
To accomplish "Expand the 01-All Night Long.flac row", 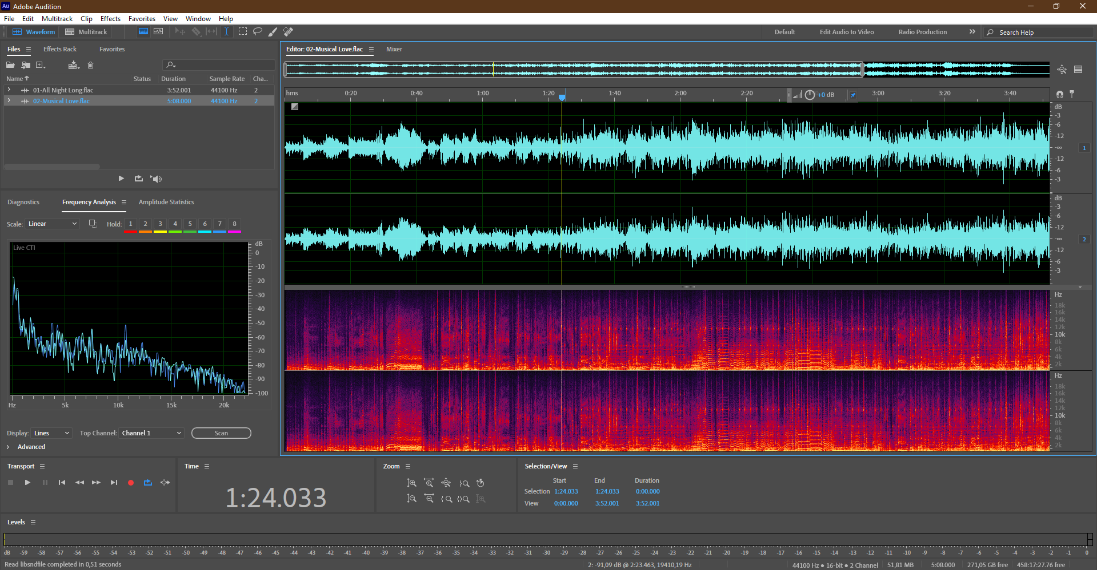I will 9,90.
